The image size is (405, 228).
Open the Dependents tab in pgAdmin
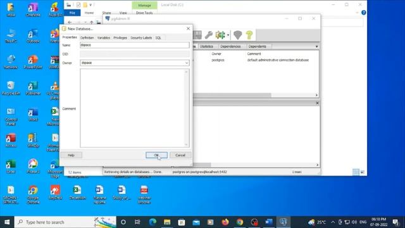tap(258, 46)
